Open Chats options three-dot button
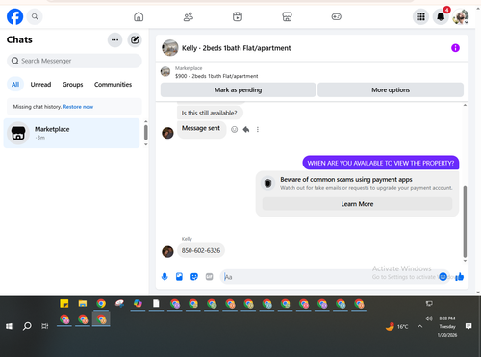This screenshot has height=357, width=481. point(114,40)
